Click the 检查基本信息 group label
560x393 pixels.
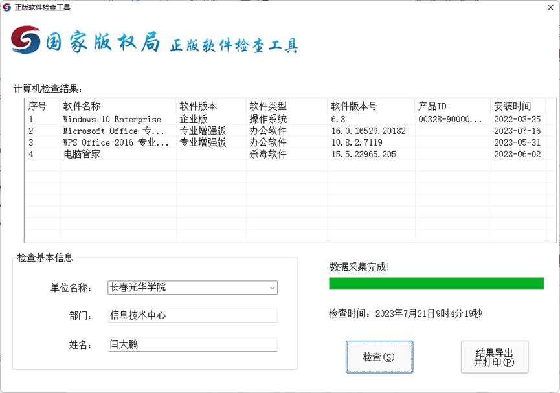45,257
